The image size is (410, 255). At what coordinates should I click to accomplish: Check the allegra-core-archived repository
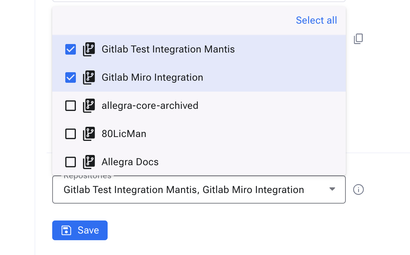pos(70,105)
